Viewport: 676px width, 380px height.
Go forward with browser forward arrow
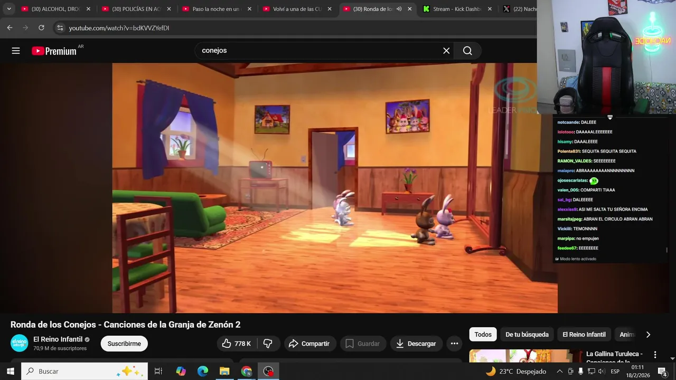25,27
